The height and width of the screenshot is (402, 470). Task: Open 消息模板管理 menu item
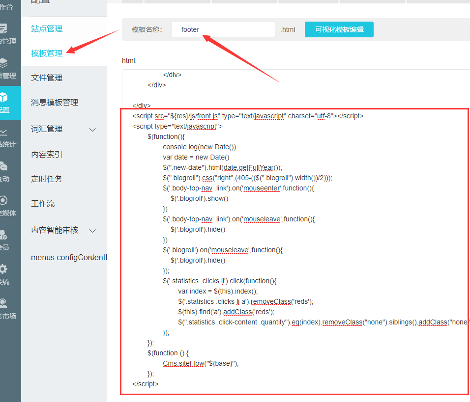55,103
